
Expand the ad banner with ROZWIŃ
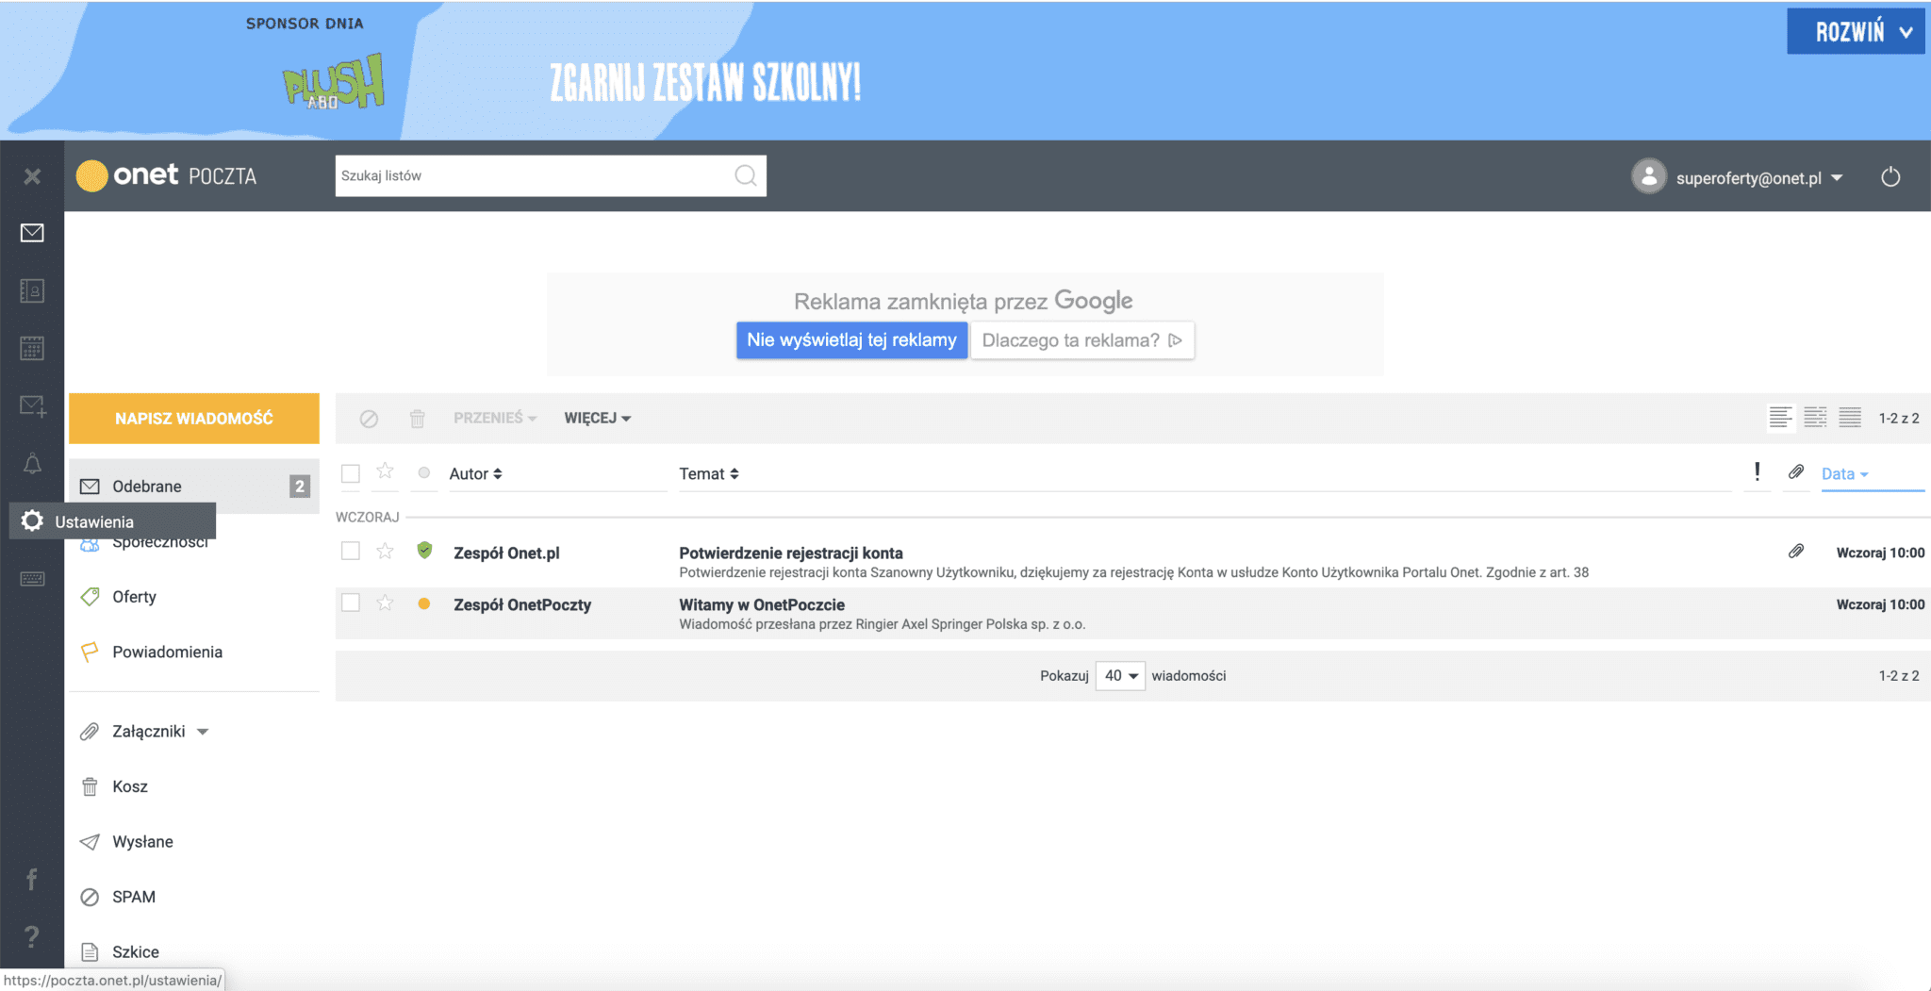pos(1855,31)
